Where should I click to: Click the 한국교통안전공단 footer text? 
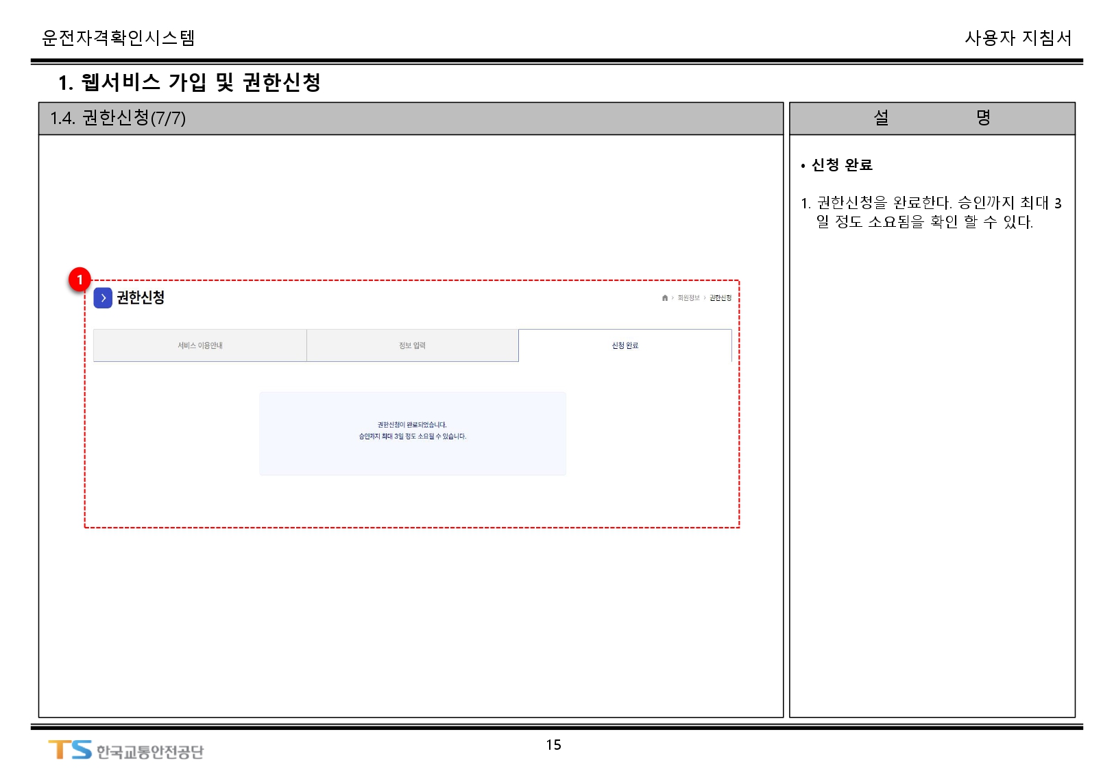[150, 752]
